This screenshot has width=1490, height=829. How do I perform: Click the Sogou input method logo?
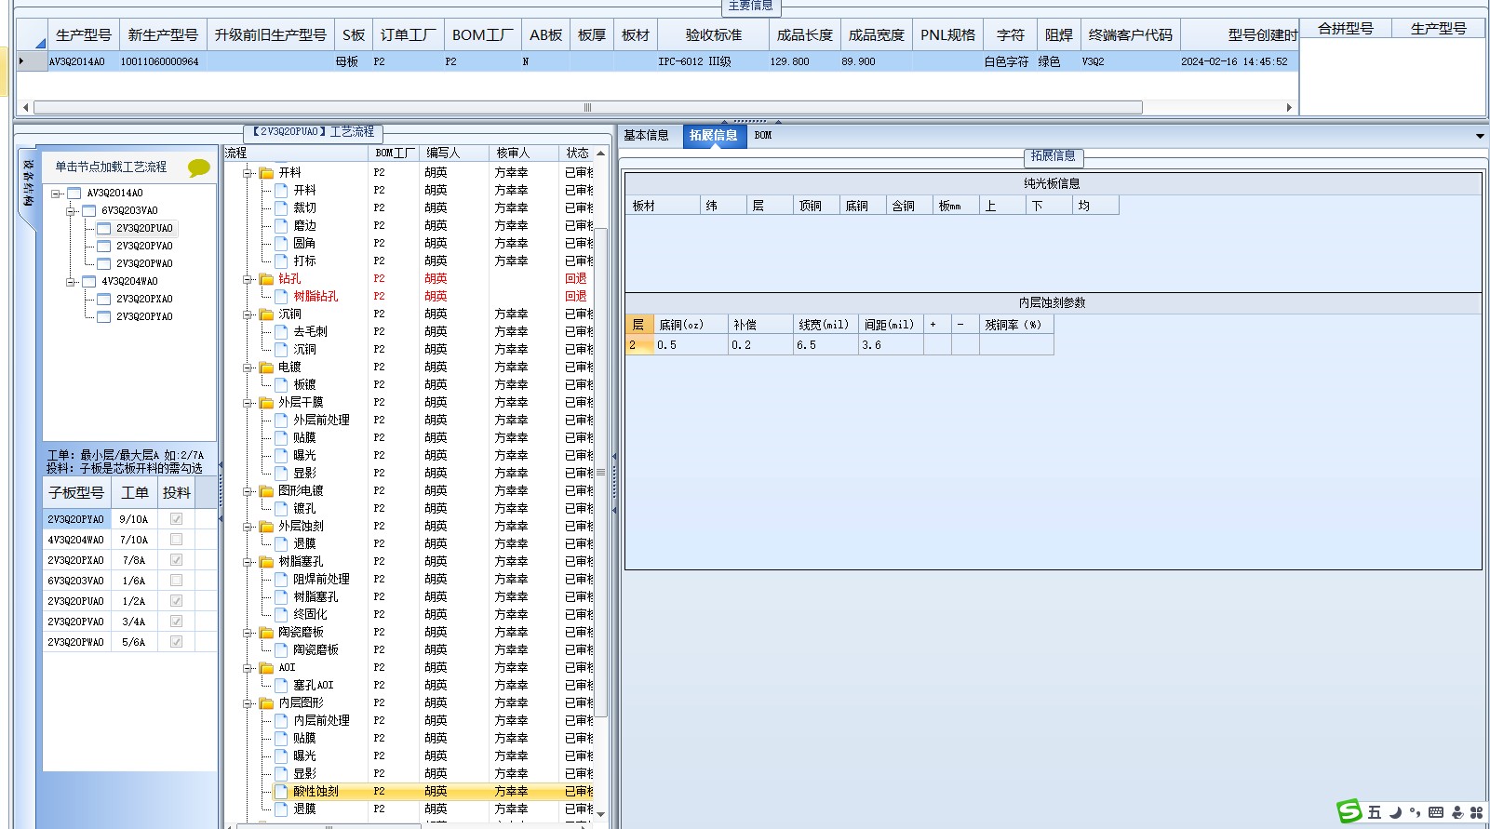click(x=1349, y=811)
